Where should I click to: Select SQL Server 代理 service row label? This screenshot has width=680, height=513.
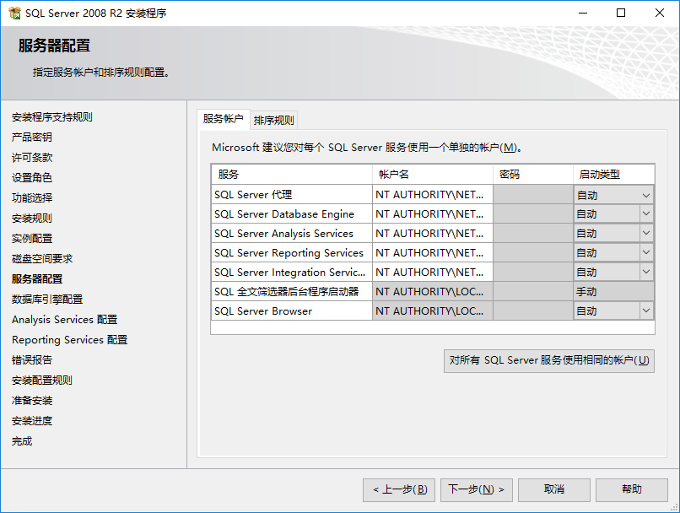tap(292, 195)
